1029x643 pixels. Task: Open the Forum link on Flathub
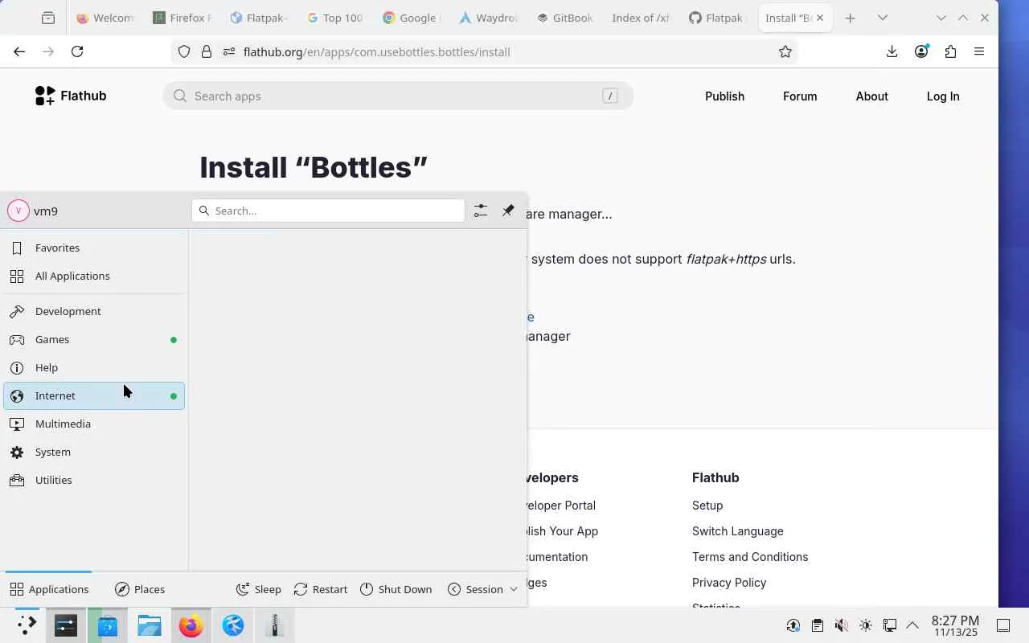(800, 96)
